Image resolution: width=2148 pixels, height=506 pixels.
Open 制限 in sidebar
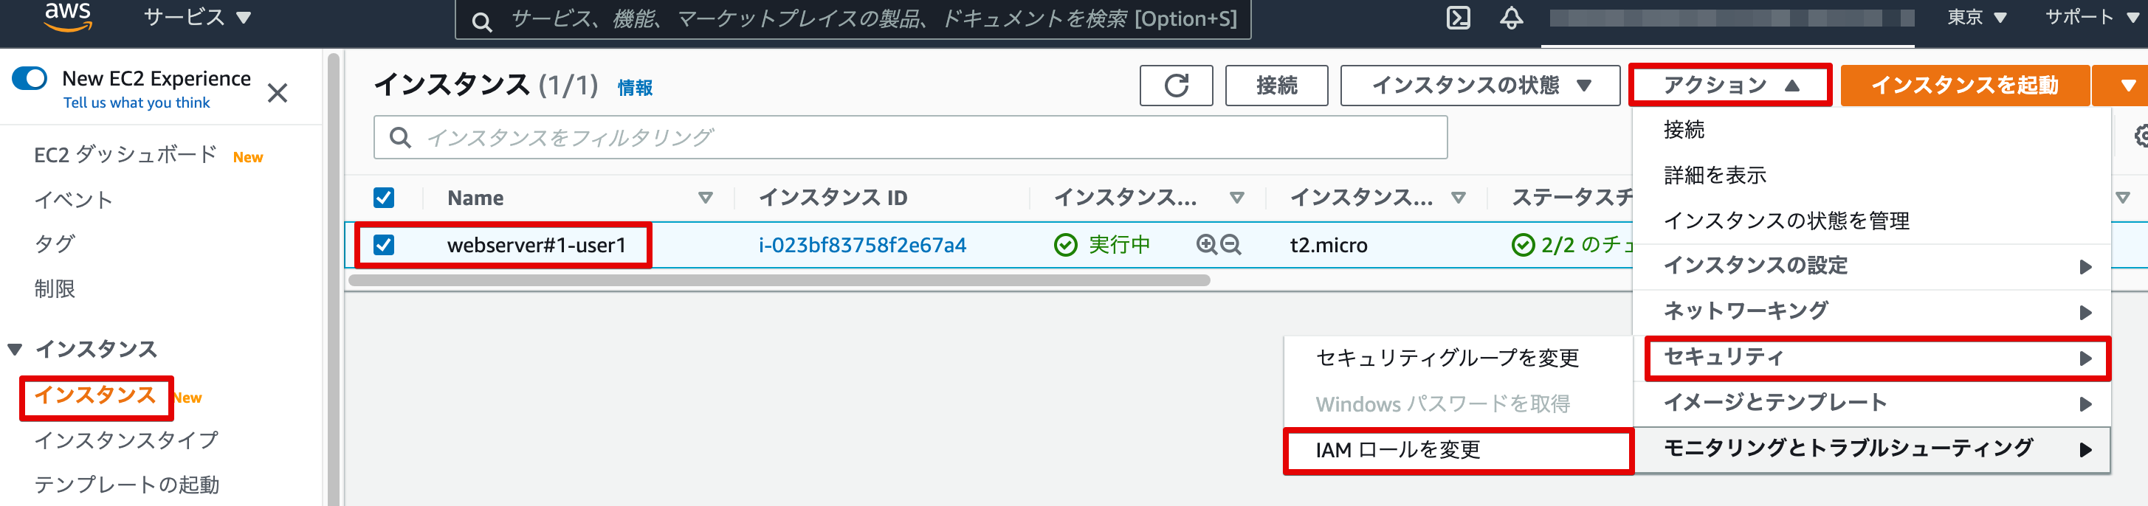coord(55,289)
